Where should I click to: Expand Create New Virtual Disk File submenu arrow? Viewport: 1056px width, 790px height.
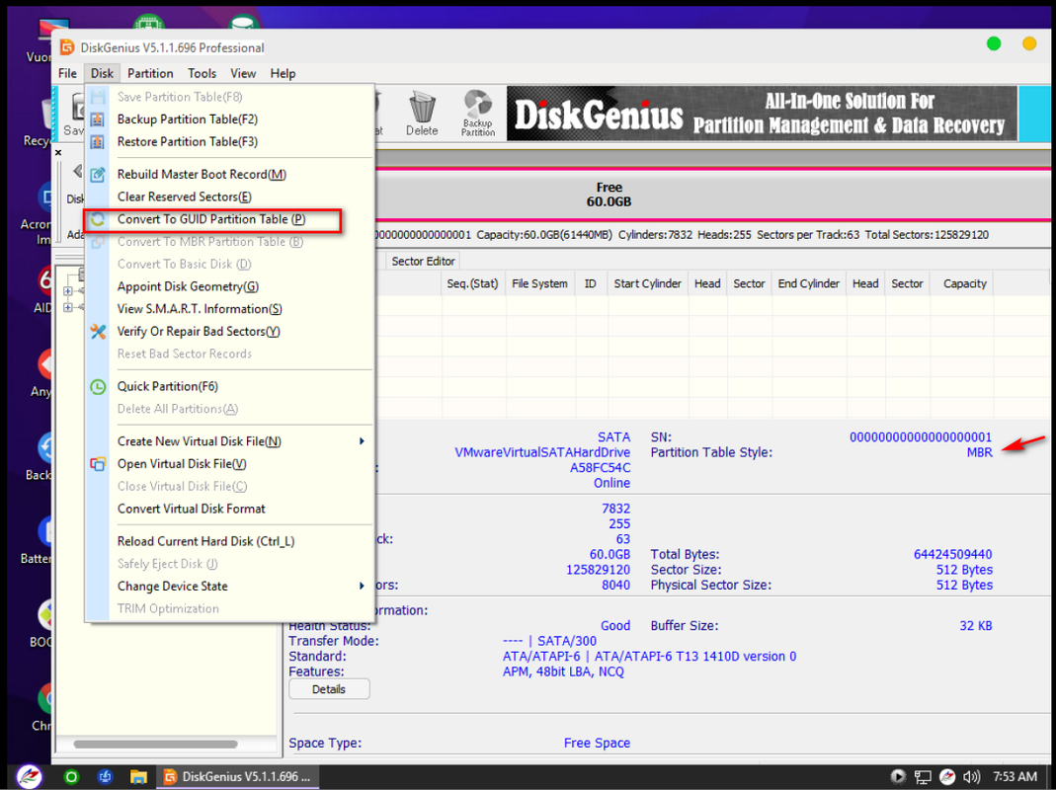pyautogui.click(x=362, y=441)
